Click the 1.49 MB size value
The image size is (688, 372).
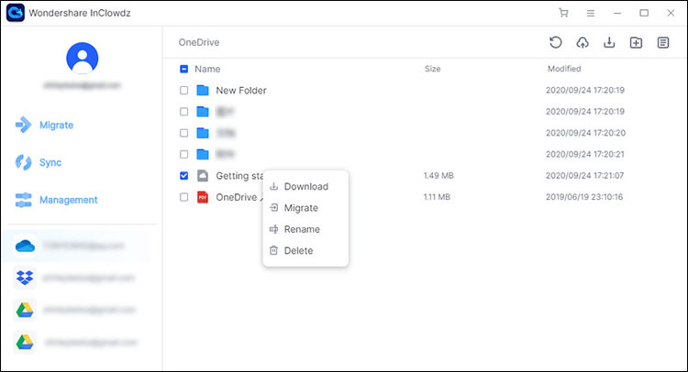438,176
